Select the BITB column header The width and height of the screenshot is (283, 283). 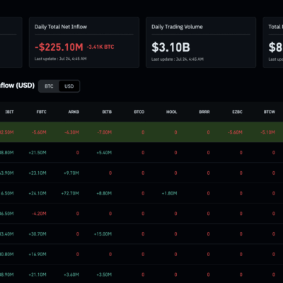pos(107,112)
